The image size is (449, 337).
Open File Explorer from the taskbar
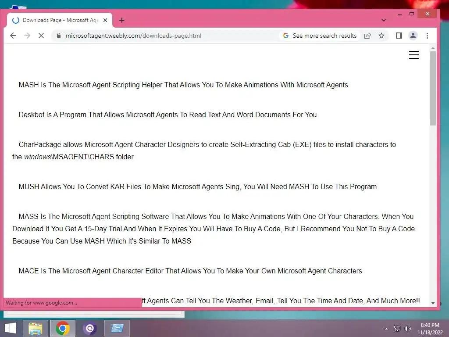[36, 328]
